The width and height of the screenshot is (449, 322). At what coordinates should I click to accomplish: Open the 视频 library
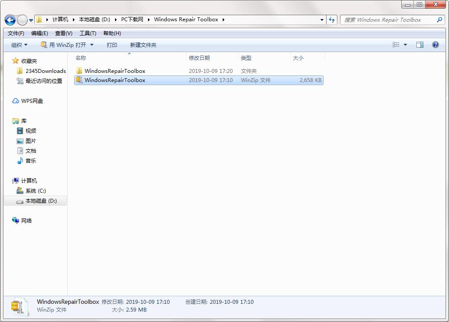coord(31,131)
